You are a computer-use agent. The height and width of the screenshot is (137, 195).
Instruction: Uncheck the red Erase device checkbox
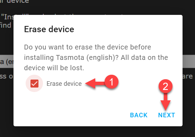(34, 83)
